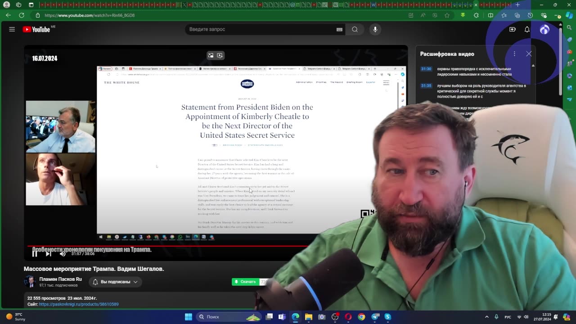Reload the page with refresh icon

pos(21,15)
